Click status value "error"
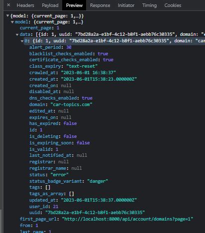Screen dimensions: 205x233 click(59, 175)
